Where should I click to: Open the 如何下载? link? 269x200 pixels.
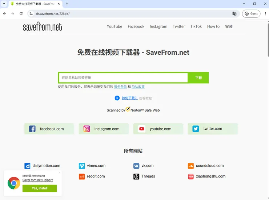(129, 98)
